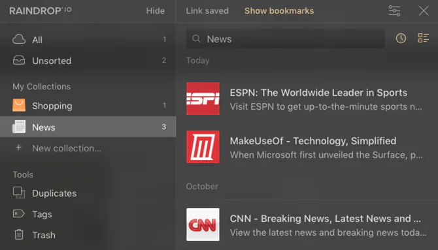Image resolution: width=438 pixels, height=250 pixels.
Task: Open the CNN thumbnail
Action: point(203,225)
